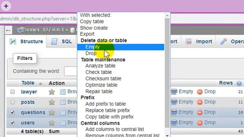This screenshot has width=244, height=137.
Task: Click the Empty icon in posts row
Action: pyautogui.click(x=174, y=102)
